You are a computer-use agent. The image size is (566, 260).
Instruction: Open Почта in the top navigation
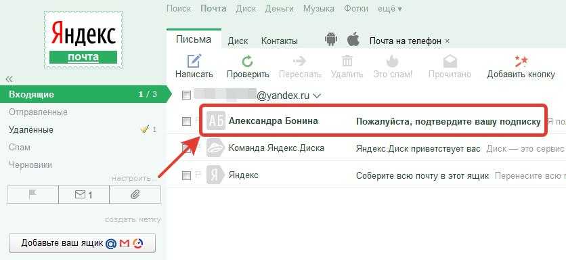(213, 9)
